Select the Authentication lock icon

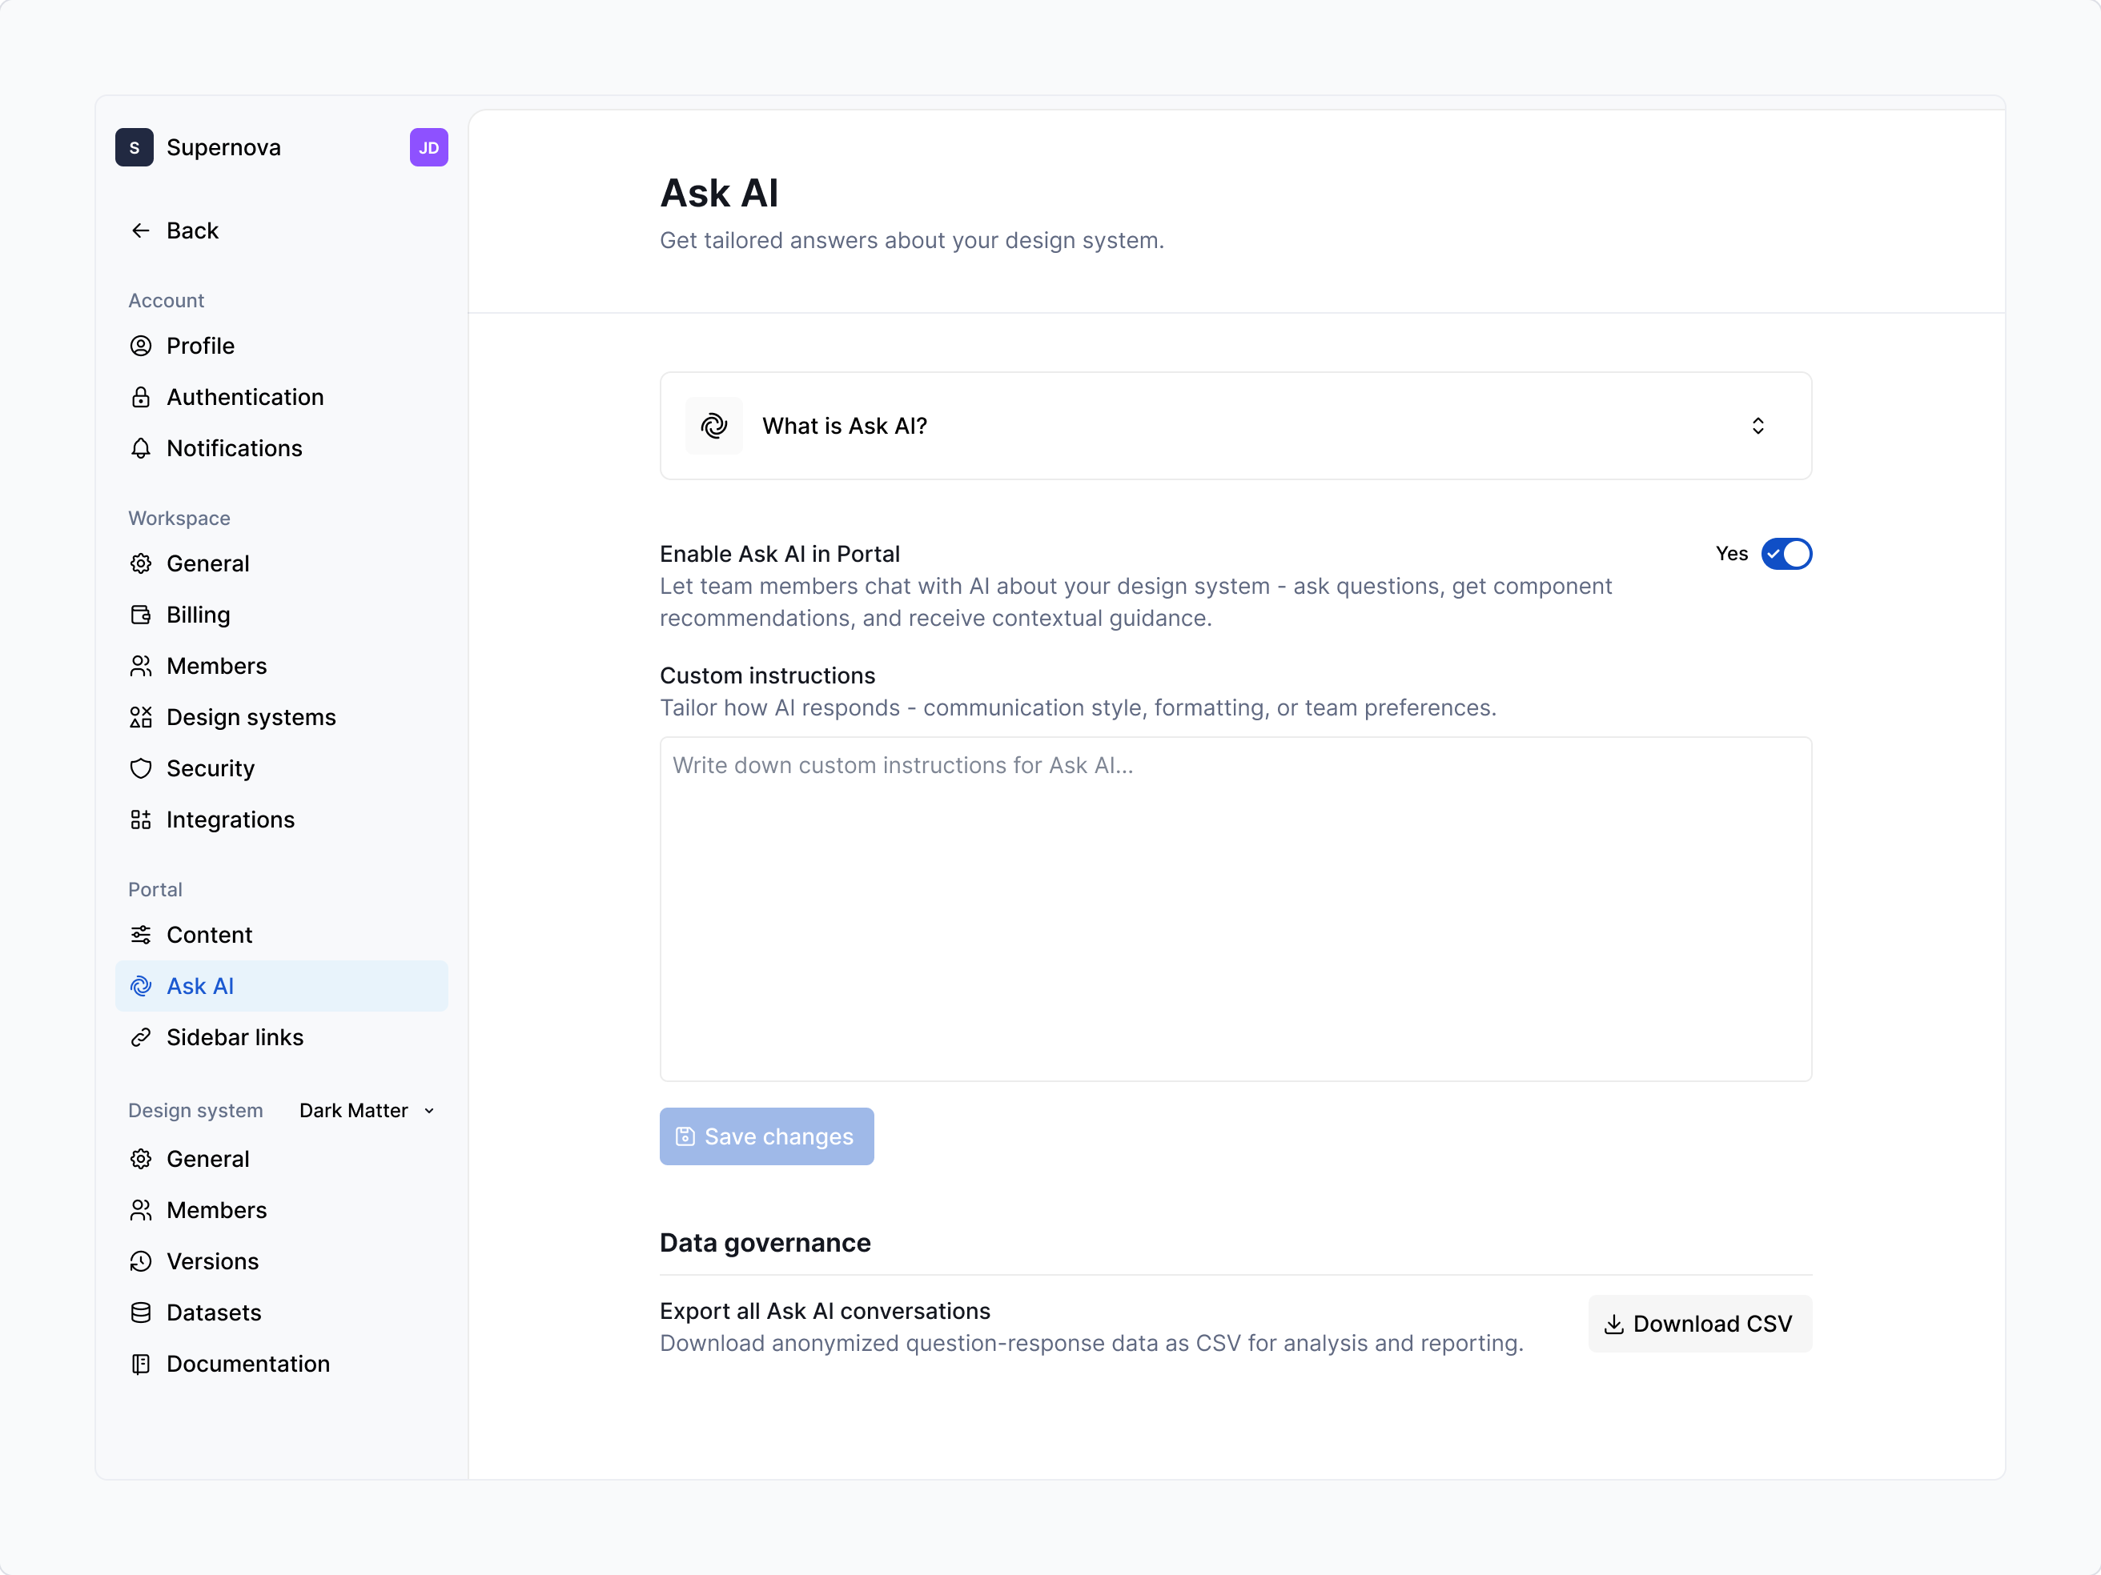[141, 397]
